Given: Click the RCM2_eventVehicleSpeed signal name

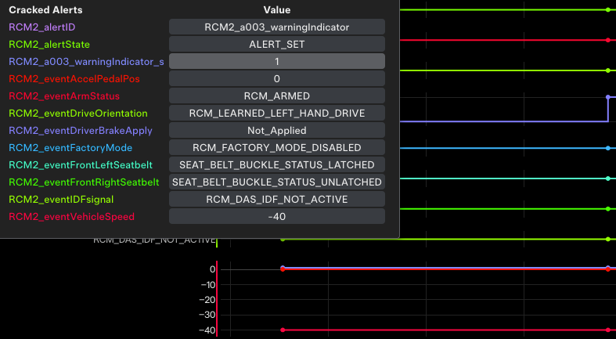Looking at the screenshot, I should click(x=71, y=217).
